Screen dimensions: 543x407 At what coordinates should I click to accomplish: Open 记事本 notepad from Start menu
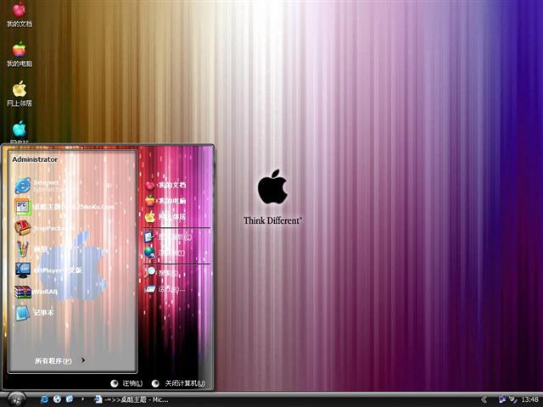point(34,313)
